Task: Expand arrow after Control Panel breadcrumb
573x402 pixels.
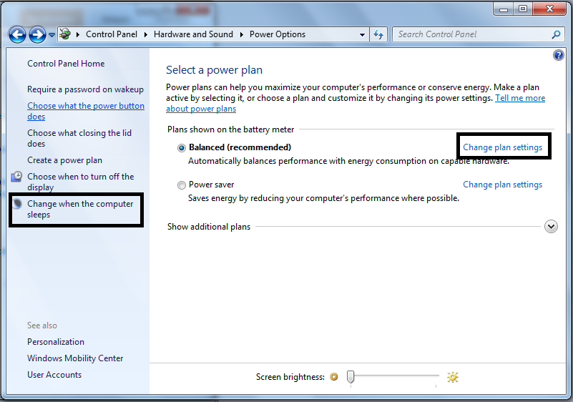Action: [x=145, y=35]
